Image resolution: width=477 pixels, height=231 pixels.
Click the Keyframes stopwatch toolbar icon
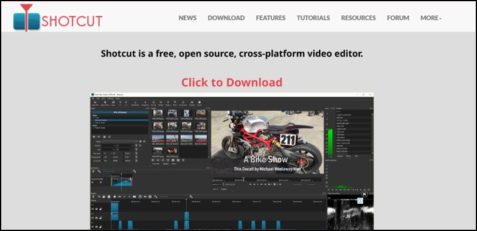pyautogui.click(x=183, y=102)
